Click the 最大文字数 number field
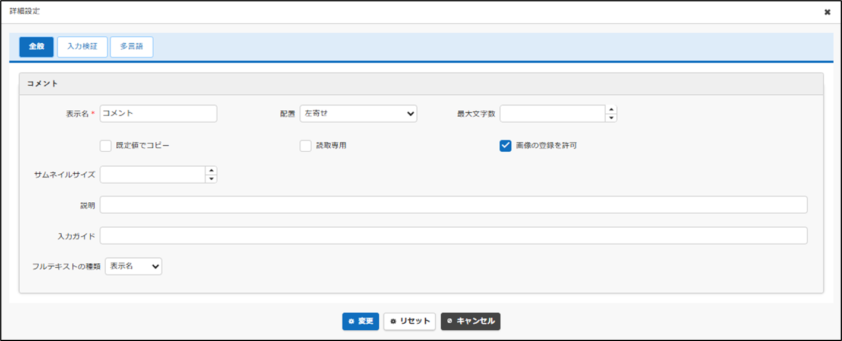 (552, 113)
